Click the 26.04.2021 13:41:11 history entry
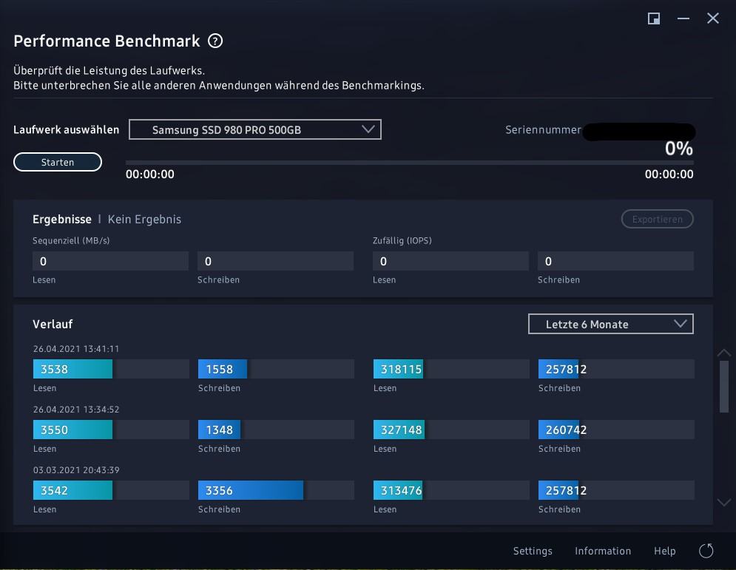736x570 pixels. click(x=76, y=349)
